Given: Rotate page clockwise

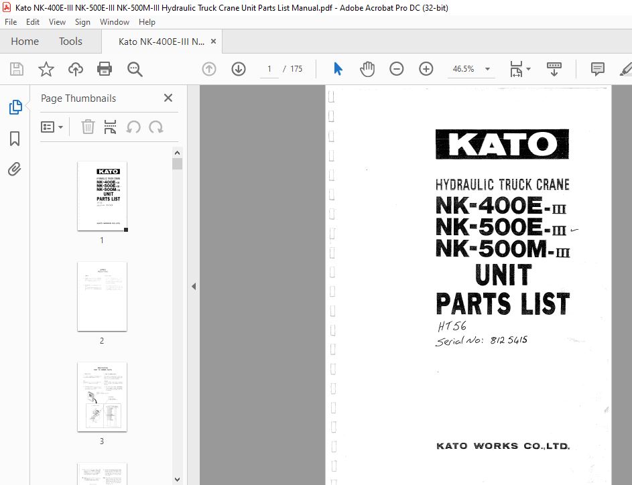Looking at the screenshot, I should (x=155, y=127).
